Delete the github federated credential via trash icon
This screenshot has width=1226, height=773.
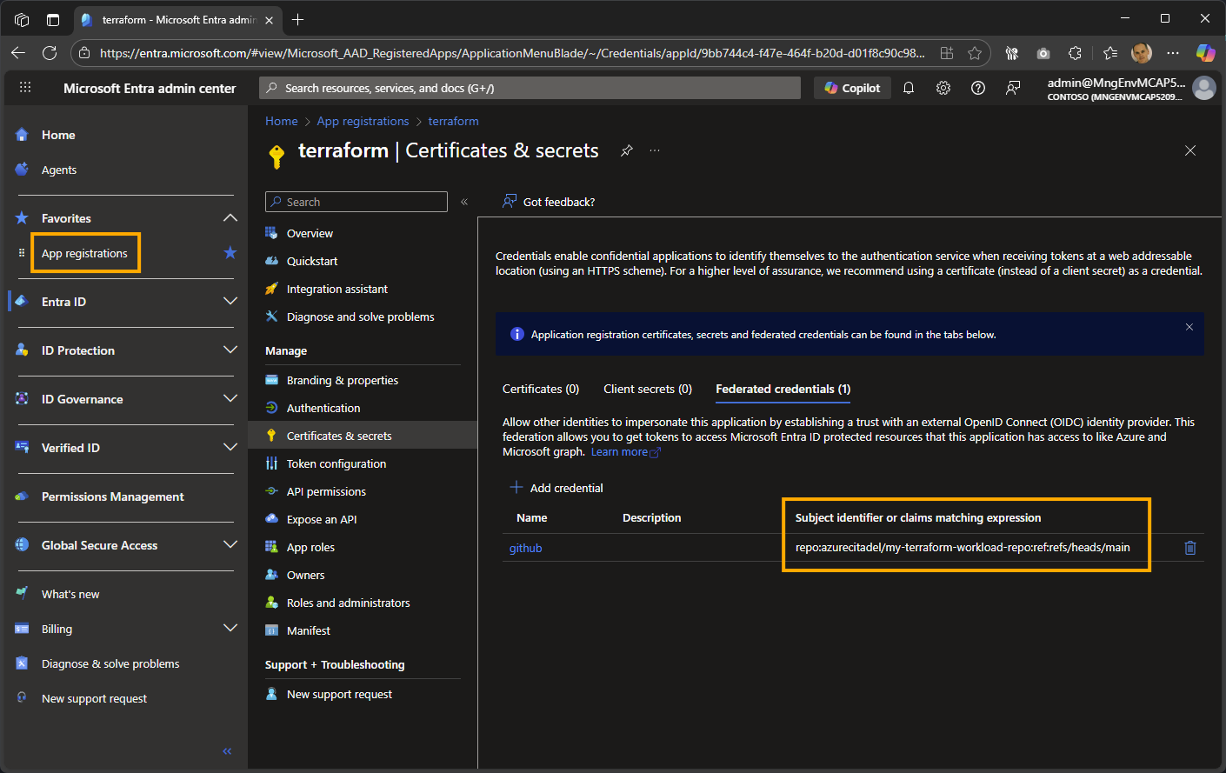(1190, 548)
